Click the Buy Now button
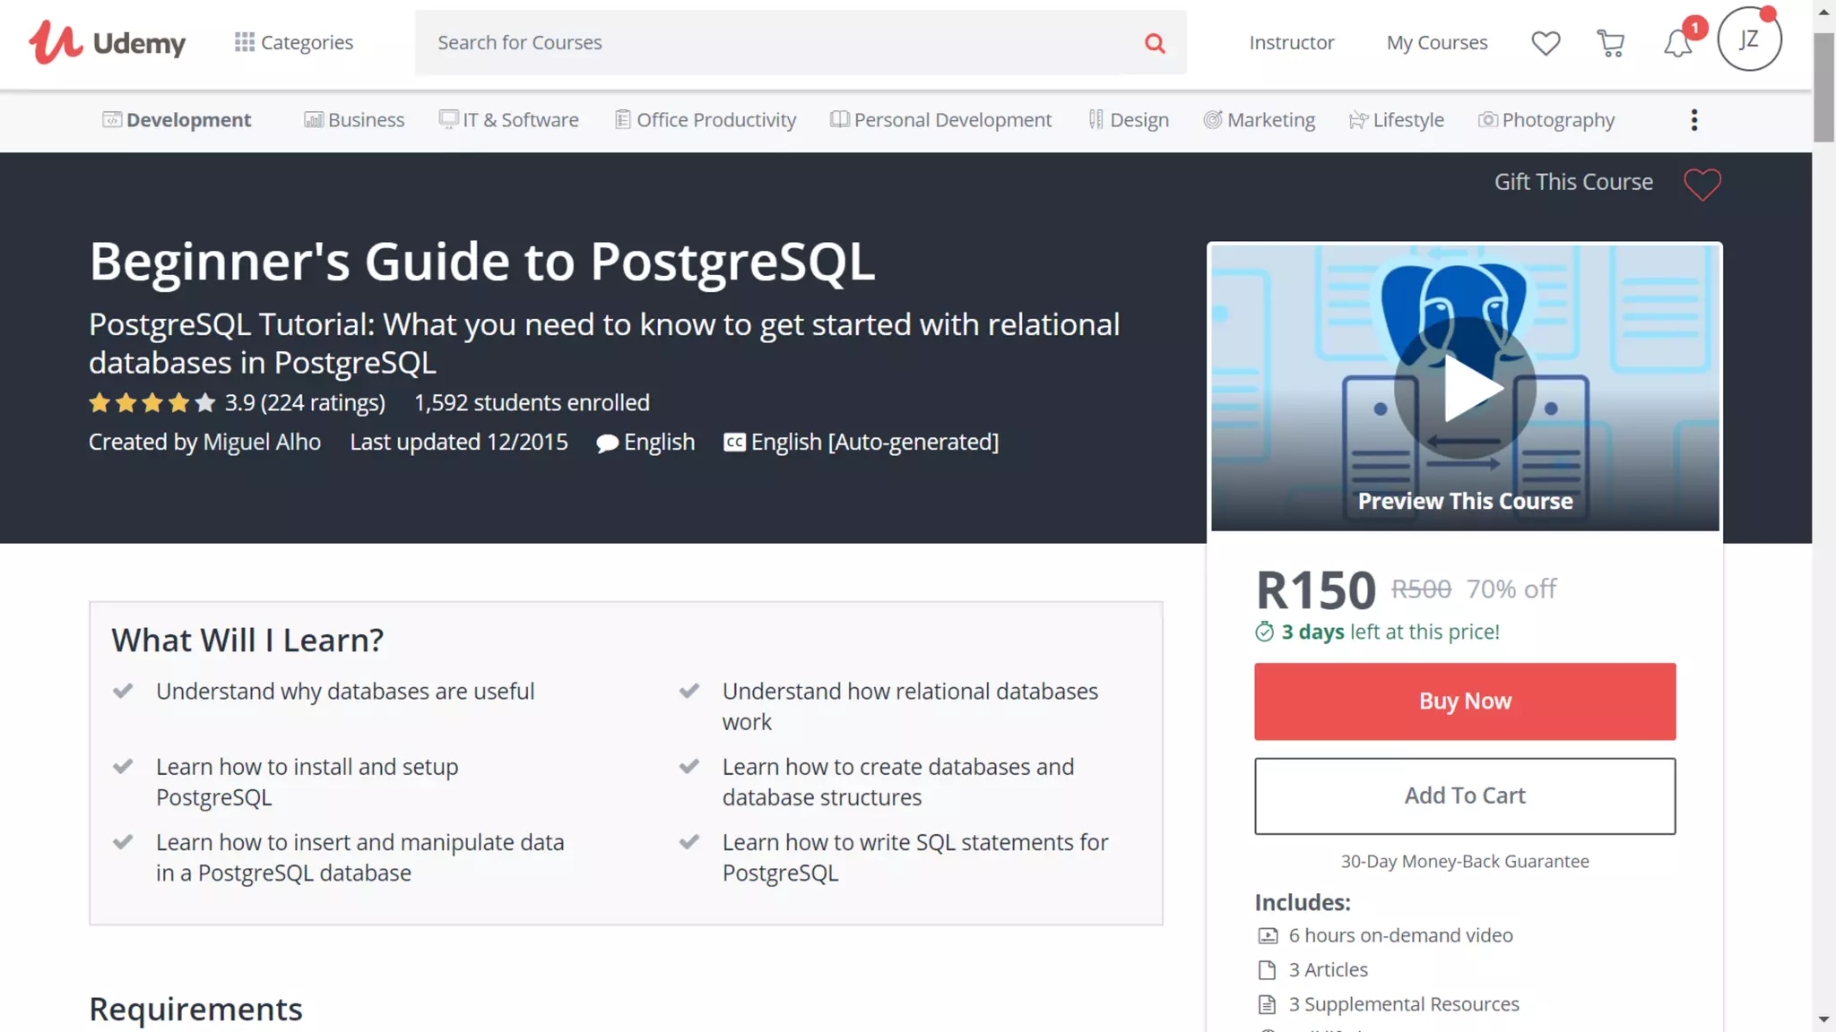Screen dimensions: 1836x1032 click(1464, 701)
